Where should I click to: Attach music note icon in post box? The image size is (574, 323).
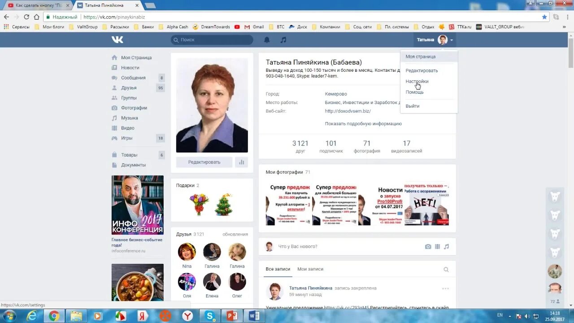tap(446, 246)
